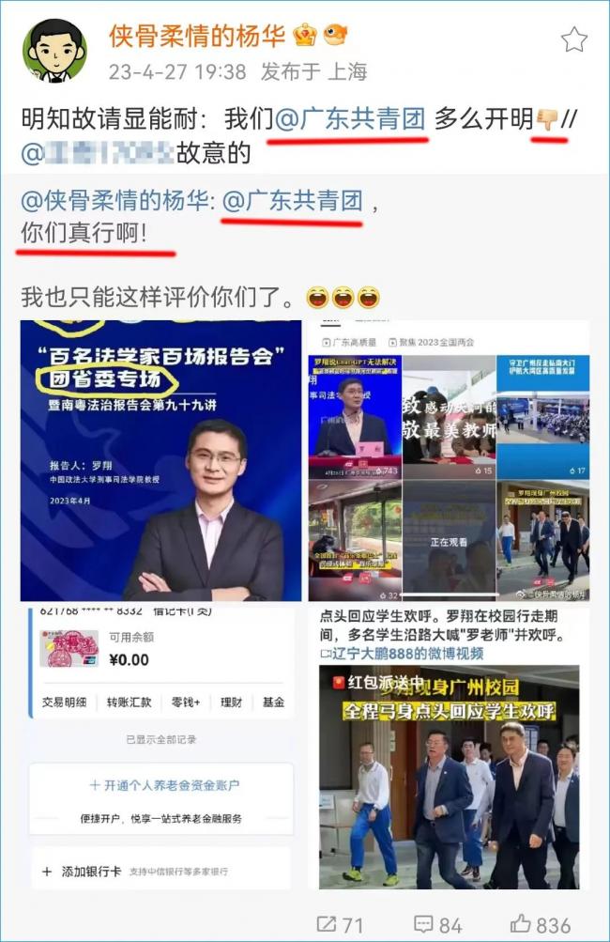Open @侠骨柔情的杨华 link in quoted post
Image resolution: width=610 pixels, height=942 pixels.
117,201
